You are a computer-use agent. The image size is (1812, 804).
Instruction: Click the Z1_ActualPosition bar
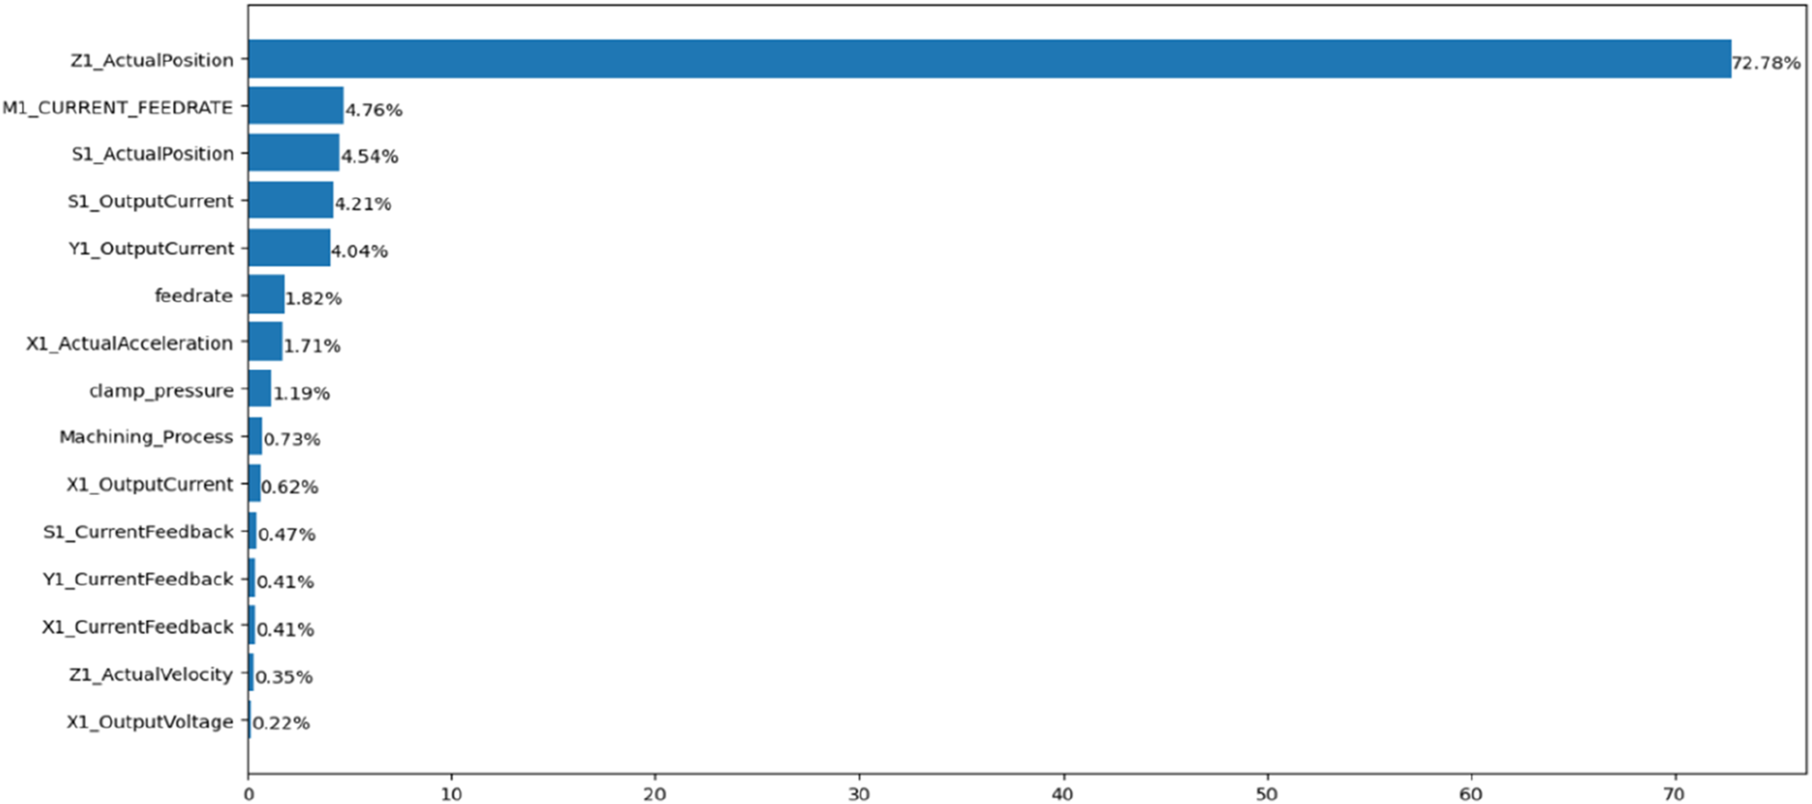pos(989,58)
